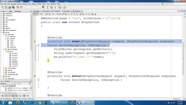Select index.html in the project tree
The width and height of the screenshot is (186, 105).
click(x=13, y=47)
